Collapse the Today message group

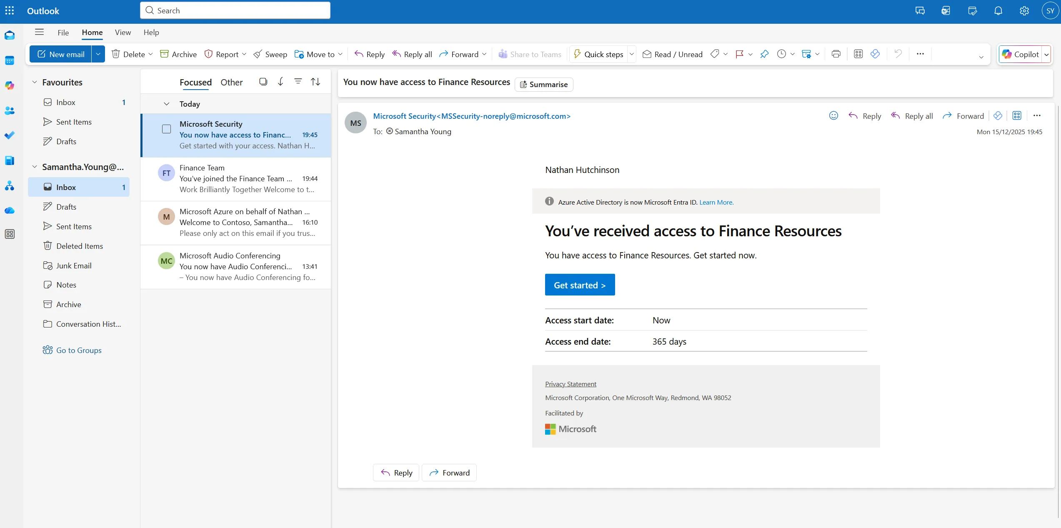pyautogui.click(x=166, y=104)
